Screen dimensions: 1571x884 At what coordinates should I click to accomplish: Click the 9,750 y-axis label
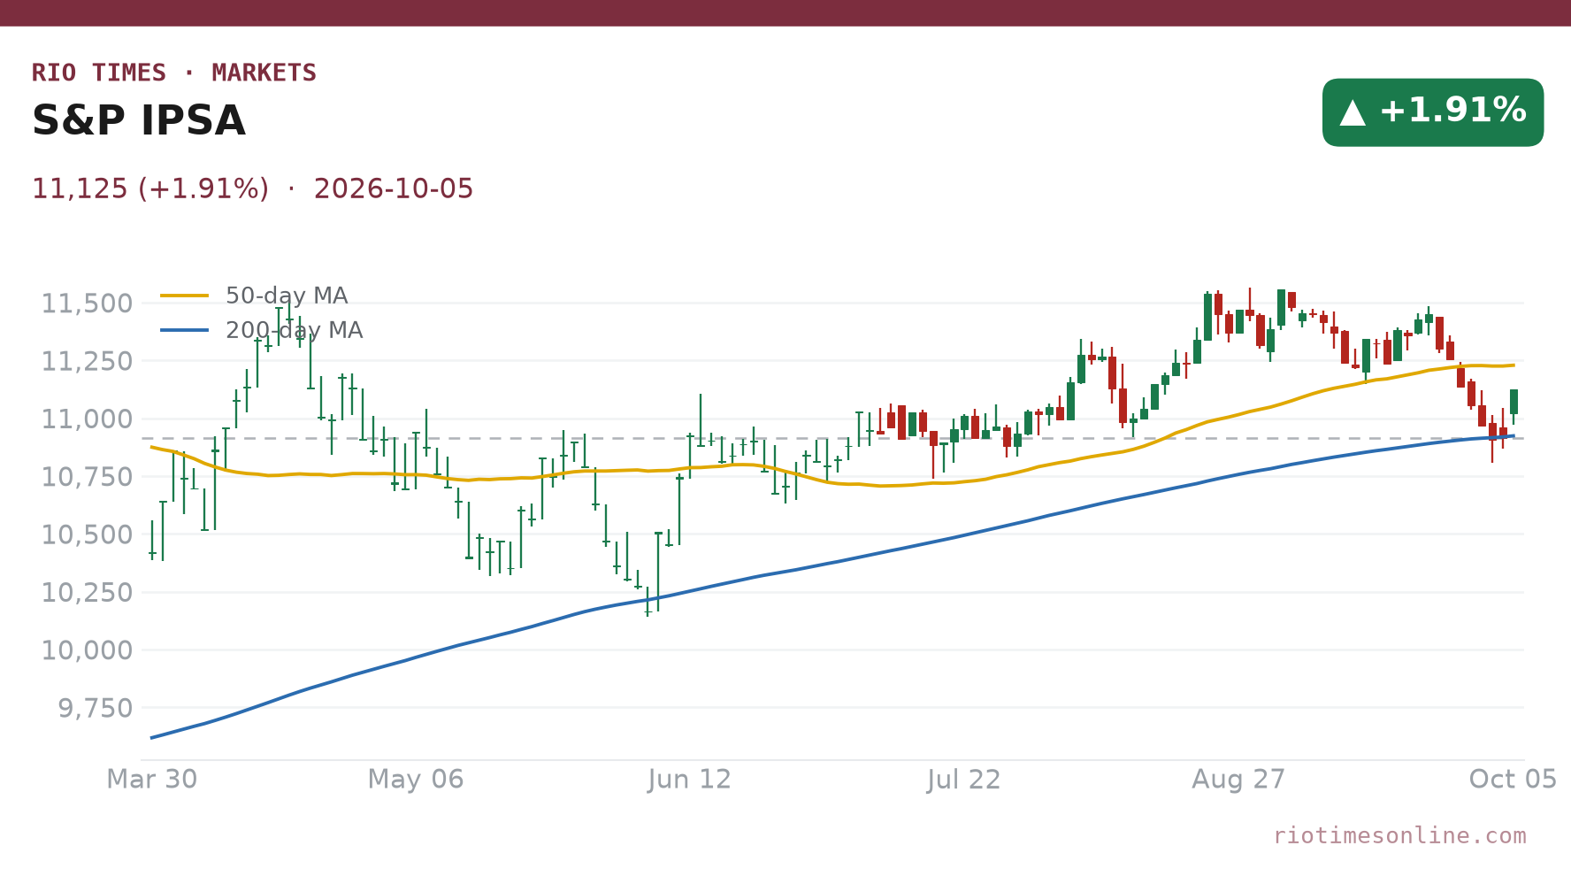tap(95, 708)
